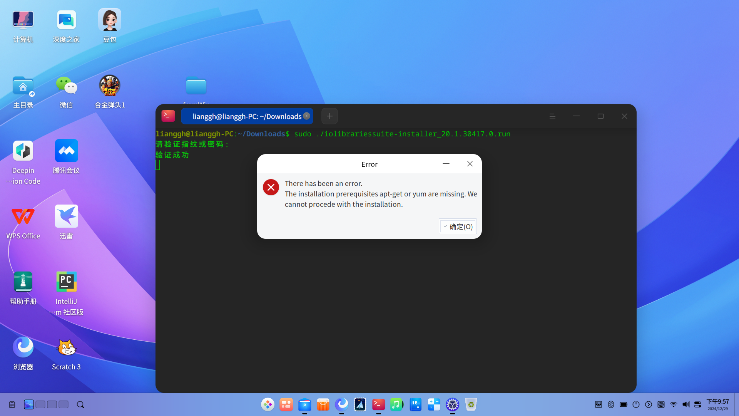Open the calculator in the dock
This screenshot has height=416, width=739.
click(434, 404)
